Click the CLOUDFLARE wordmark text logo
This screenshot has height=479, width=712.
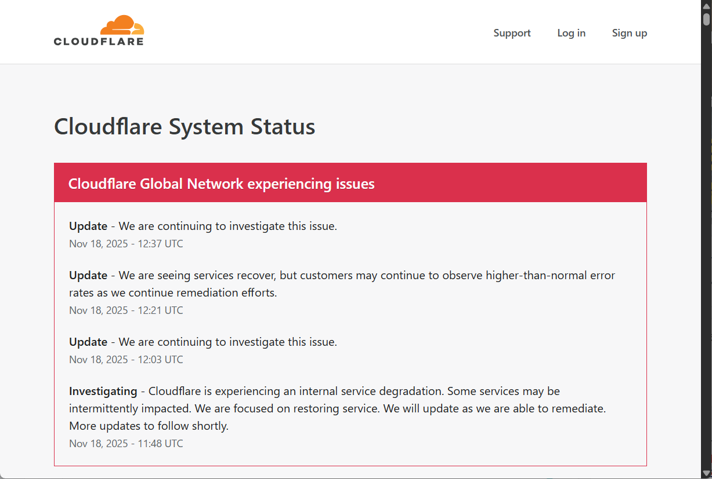point(99,40)
